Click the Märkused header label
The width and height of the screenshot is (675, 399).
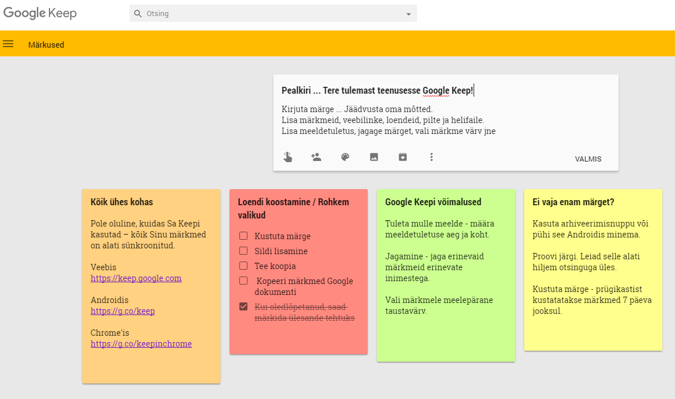point(46,44)
